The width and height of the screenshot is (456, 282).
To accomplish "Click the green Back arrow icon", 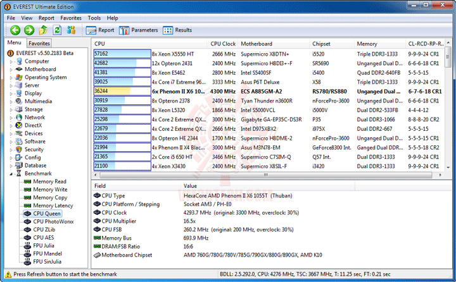I will (x=15, y=30).
